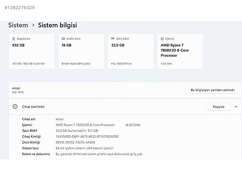242x181 pixels.
Task: Click the Cihaz özellikleri info icon
Action: [x=15, y=106]
